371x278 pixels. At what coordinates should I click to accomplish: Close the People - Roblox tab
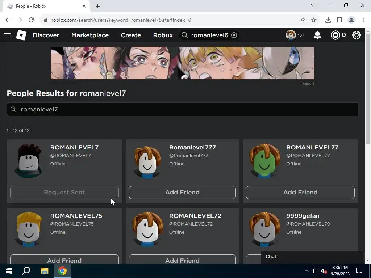coord(84,6)
